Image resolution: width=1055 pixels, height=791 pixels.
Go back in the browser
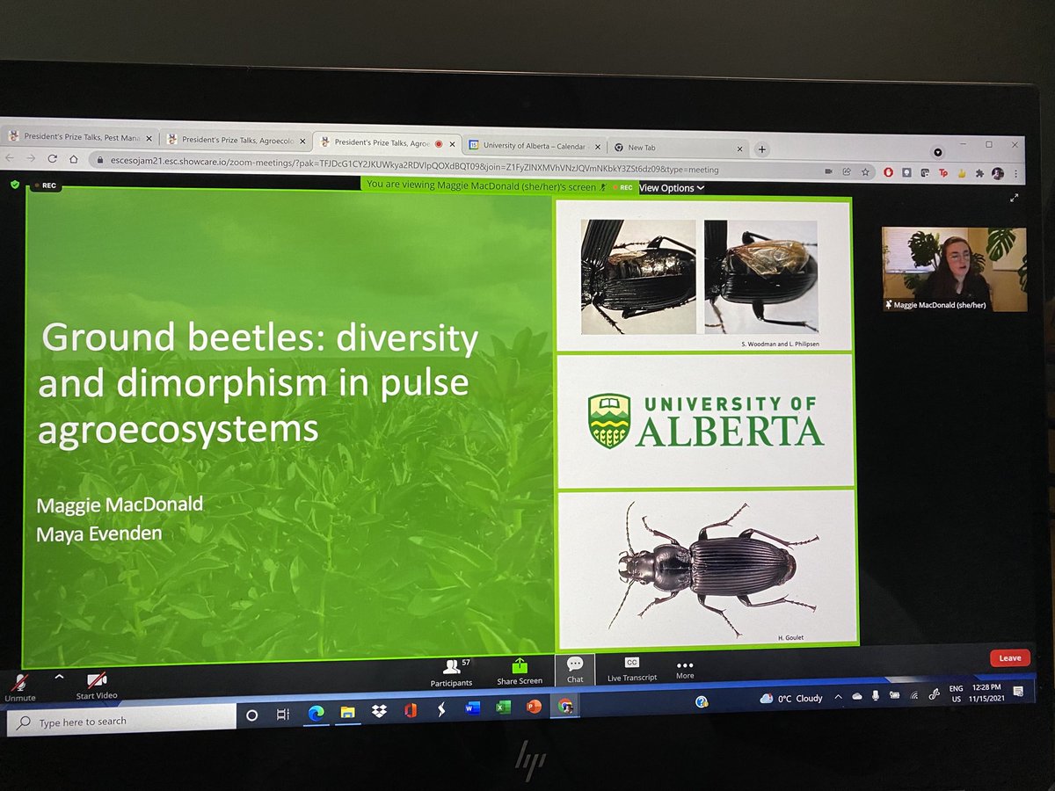pos(11,157)
